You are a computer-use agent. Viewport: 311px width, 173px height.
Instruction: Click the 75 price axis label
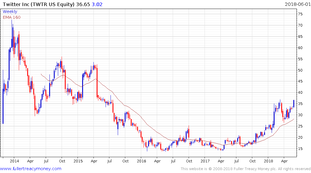pyautogui.click(x=300, y=14)
